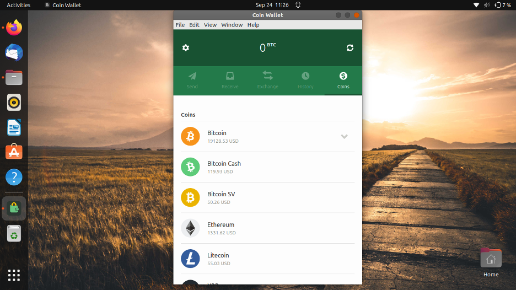The width and height of the screenshot is (516, 290).
Task: Open LibreOffice Writer from dock
Action: point(14,128)
